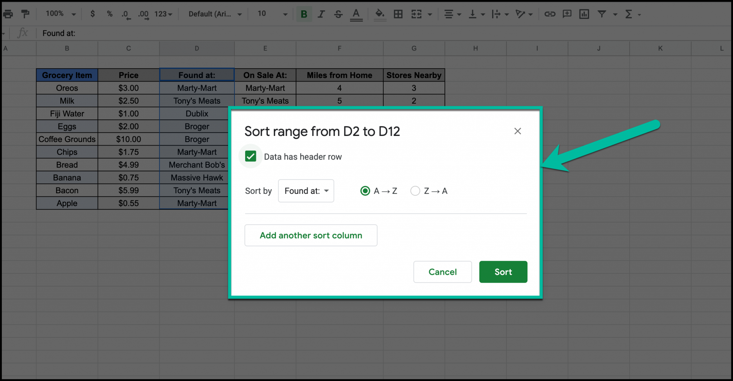Screen dimensions: 733x381
Task: Click Add another sort column
Action: pos(311,235)
